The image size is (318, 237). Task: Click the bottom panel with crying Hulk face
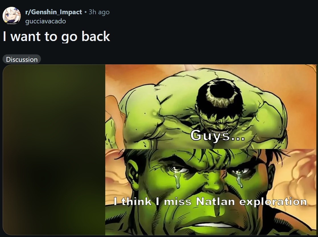(210, 192)
